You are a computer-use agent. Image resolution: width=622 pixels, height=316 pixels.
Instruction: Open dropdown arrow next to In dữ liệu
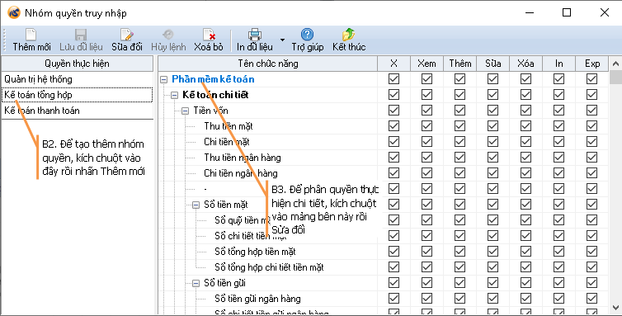coord(282,40)
